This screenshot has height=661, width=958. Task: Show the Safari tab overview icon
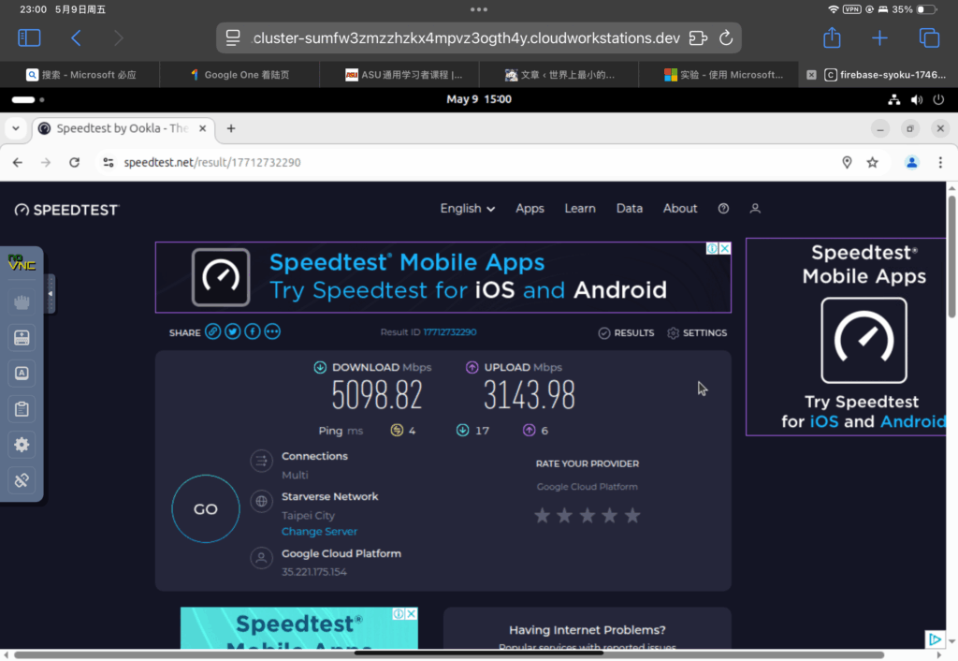(x=929, y=37)
